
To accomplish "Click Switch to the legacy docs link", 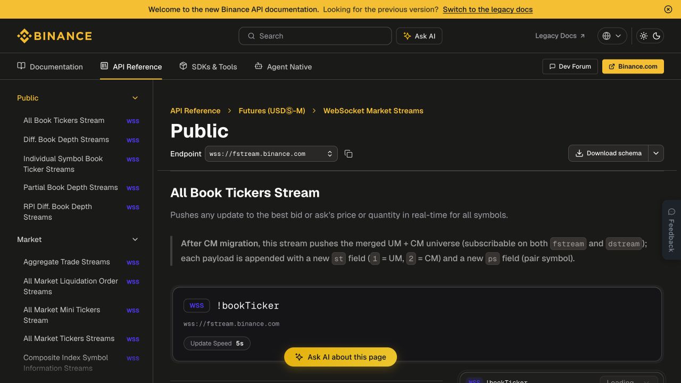I will (487, 9).
